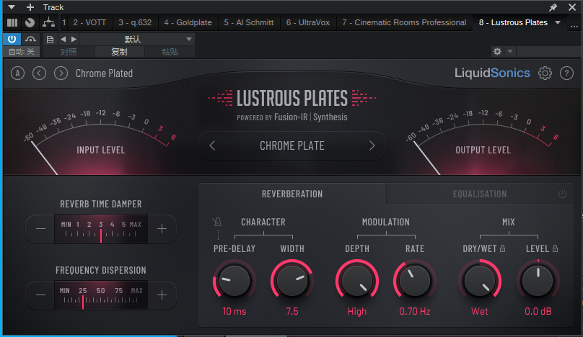Click the 粘贴 paste button
The image size is (583, 337).
170,52
